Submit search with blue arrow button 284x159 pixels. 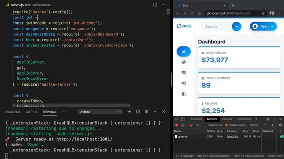coord(237,26)
